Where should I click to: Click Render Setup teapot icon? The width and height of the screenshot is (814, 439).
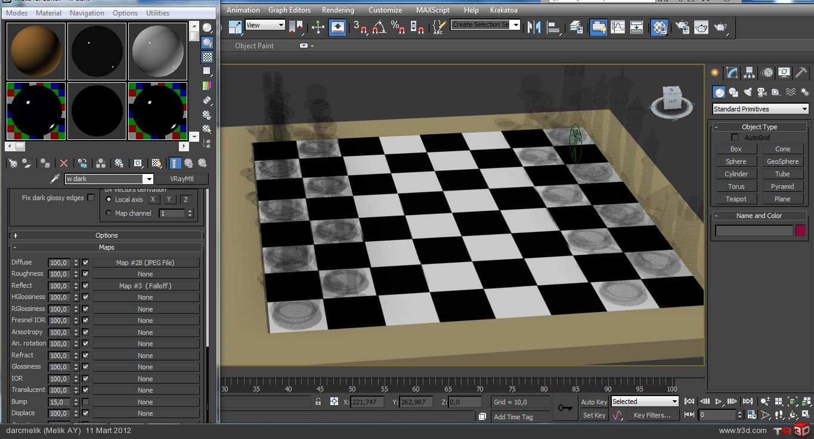pyautogui.click(x=682, y=27)
